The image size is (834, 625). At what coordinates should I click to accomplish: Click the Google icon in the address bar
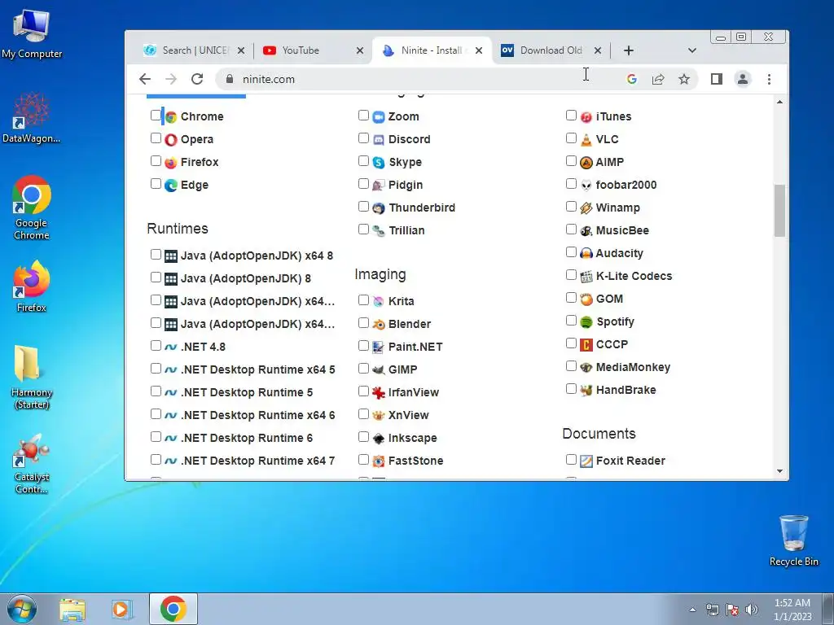[x=632, y=79]
